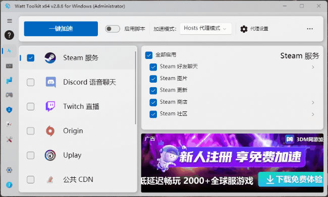Check the Twitch 直播 checkbox
Image resolution: width=328 pixels, height=197 pixels.
(x=31, y=106)
